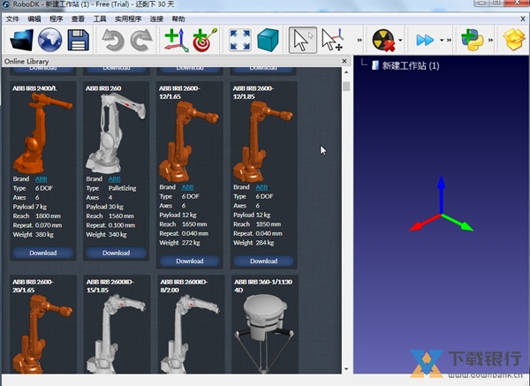Add a reference frame with toolbar icon

pyautogui.click(x=176, y=39)
